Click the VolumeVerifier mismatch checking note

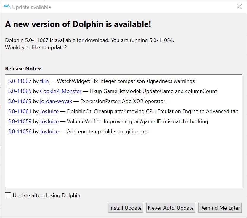click(137, 121)
